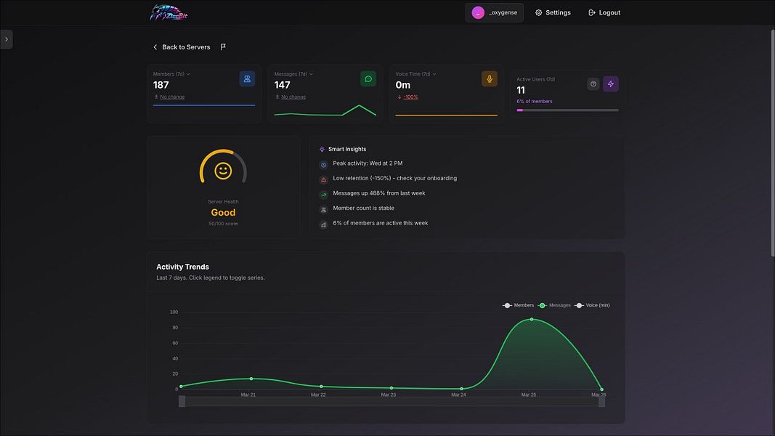This screenshot has width=775, height=436.
Task: Open the Voice Time (7d) period dropdown
Action: [415, 74]
